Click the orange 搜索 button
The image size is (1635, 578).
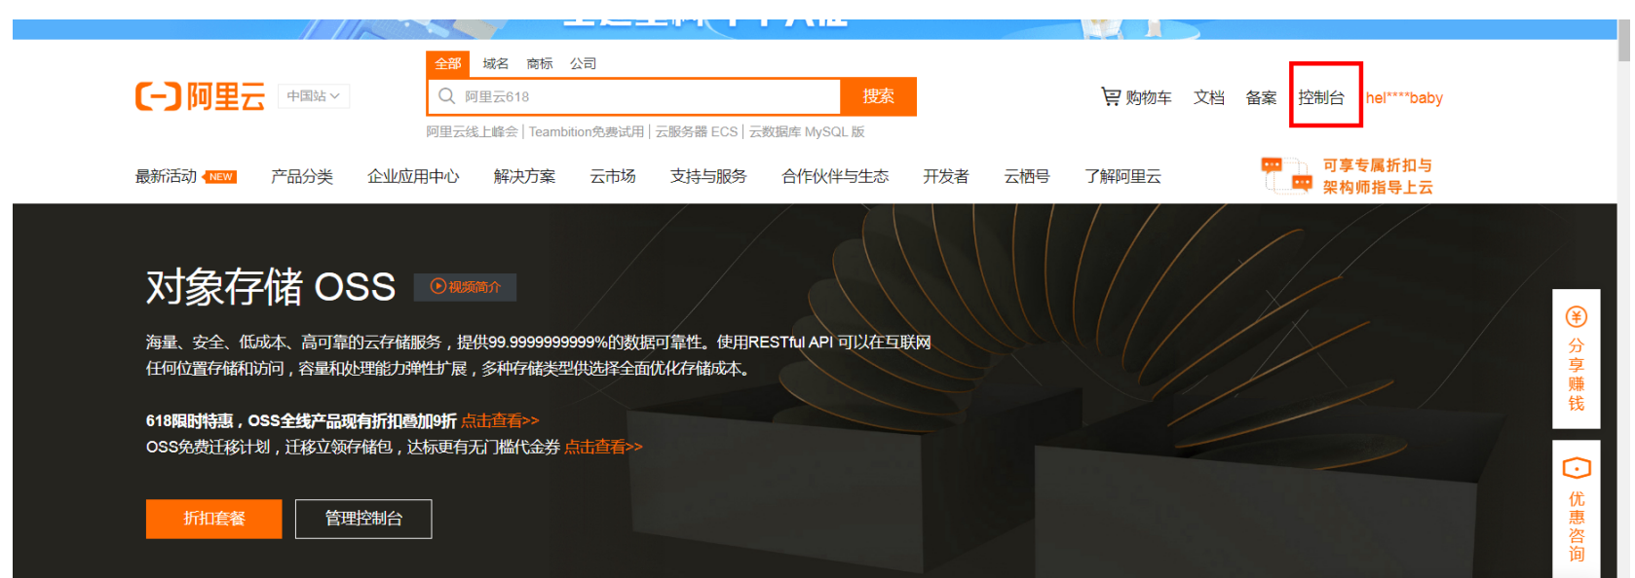pos(878,96)
